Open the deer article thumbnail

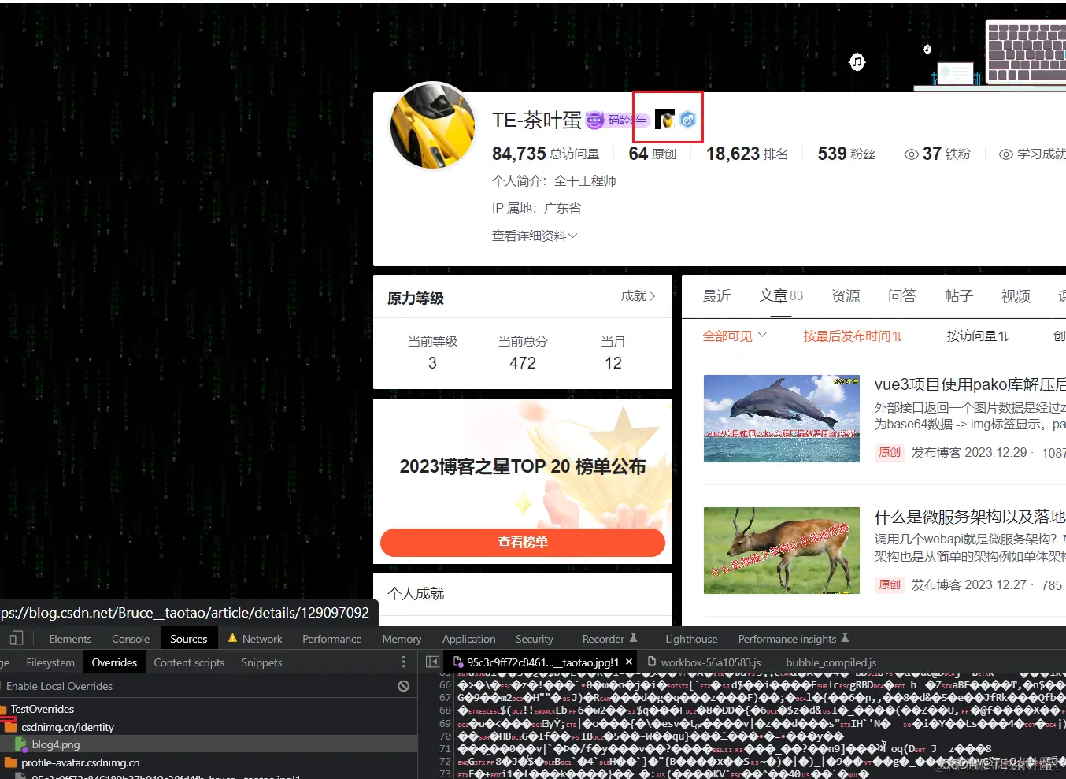tap(782, 551)
